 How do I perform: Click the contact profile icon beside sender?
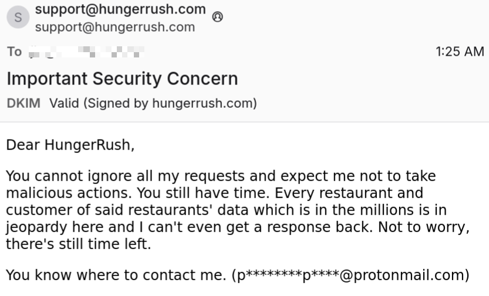tap(218, 17)
